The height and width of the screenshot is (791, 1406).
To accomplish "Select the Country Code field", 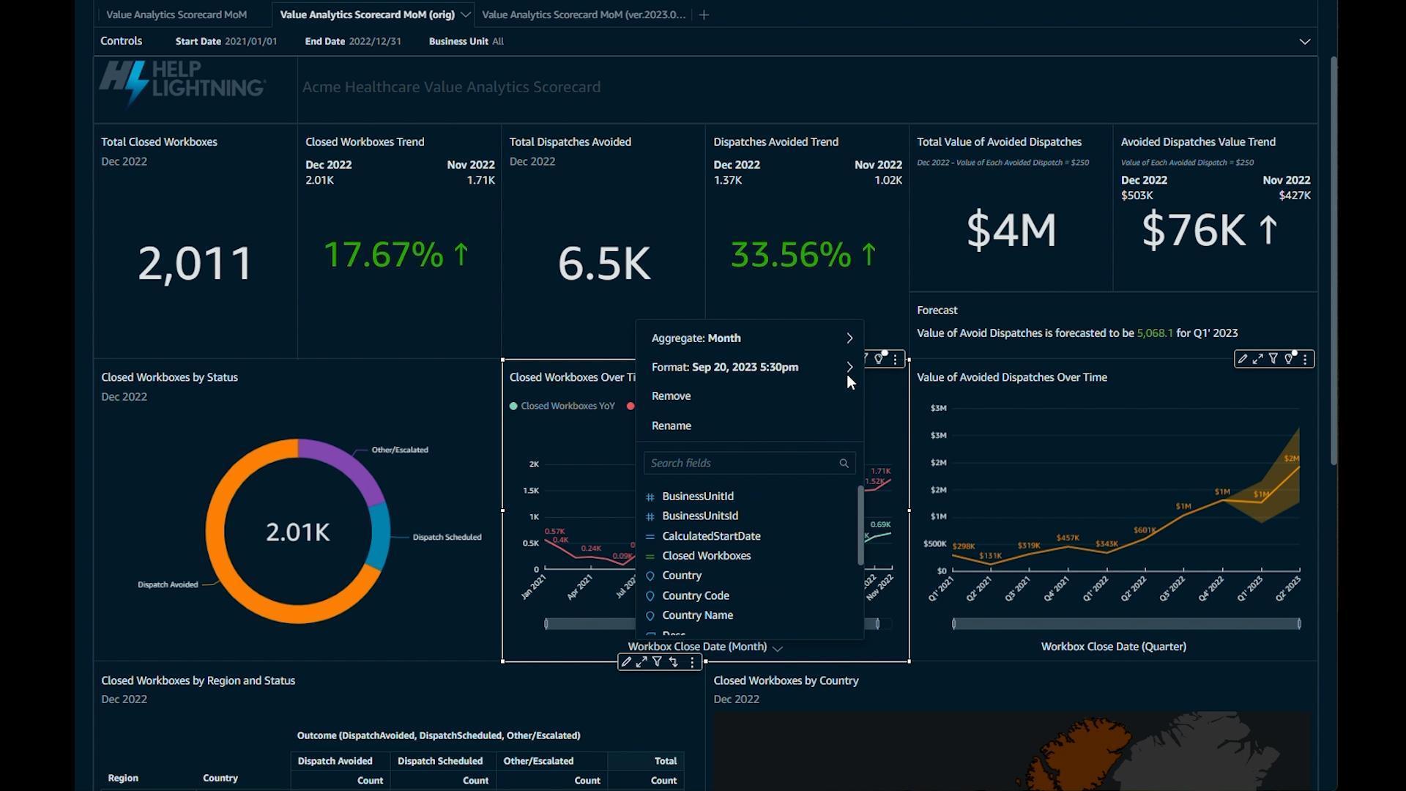I will [695, 596].
